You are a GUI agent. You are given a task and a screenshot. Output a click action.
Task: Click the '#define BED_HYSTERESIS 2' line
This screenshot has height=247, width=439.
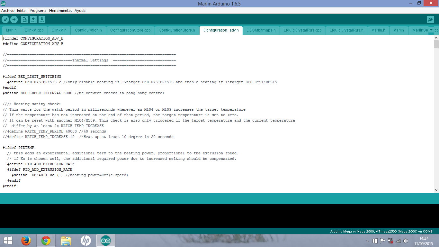(x=142, y=82)
